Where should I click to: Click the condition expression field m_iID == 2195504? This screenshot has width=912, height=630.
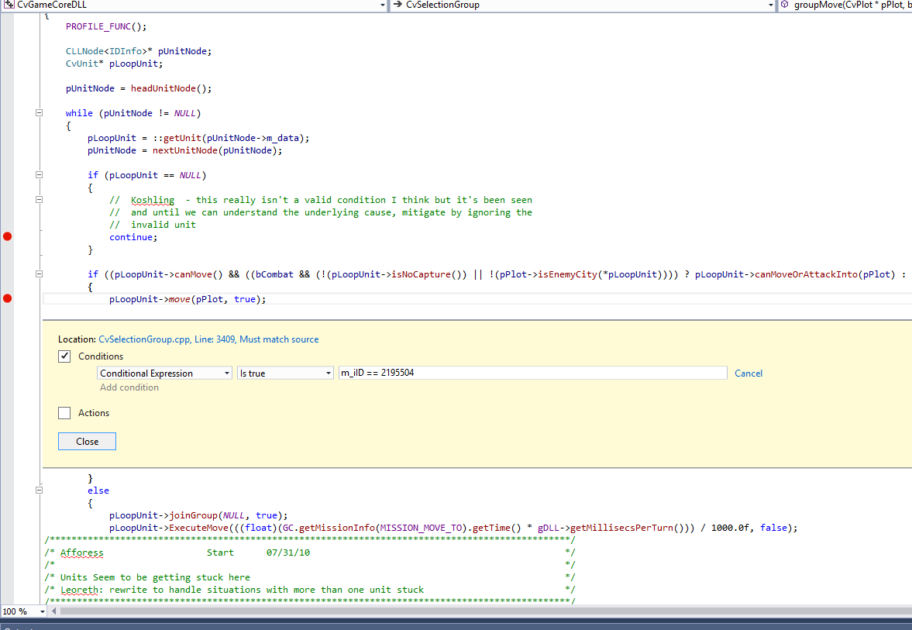point(533,373)
